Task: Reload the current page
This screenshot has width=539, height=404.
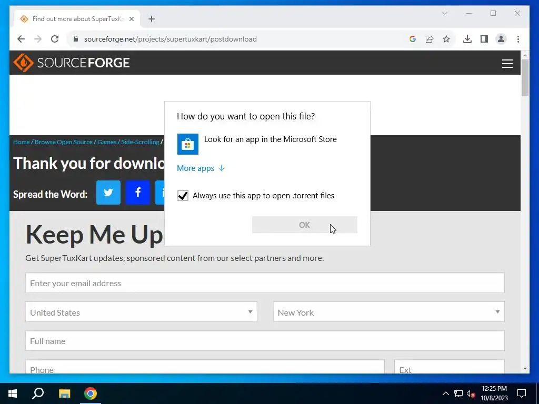Action: [x=55, y=39]
